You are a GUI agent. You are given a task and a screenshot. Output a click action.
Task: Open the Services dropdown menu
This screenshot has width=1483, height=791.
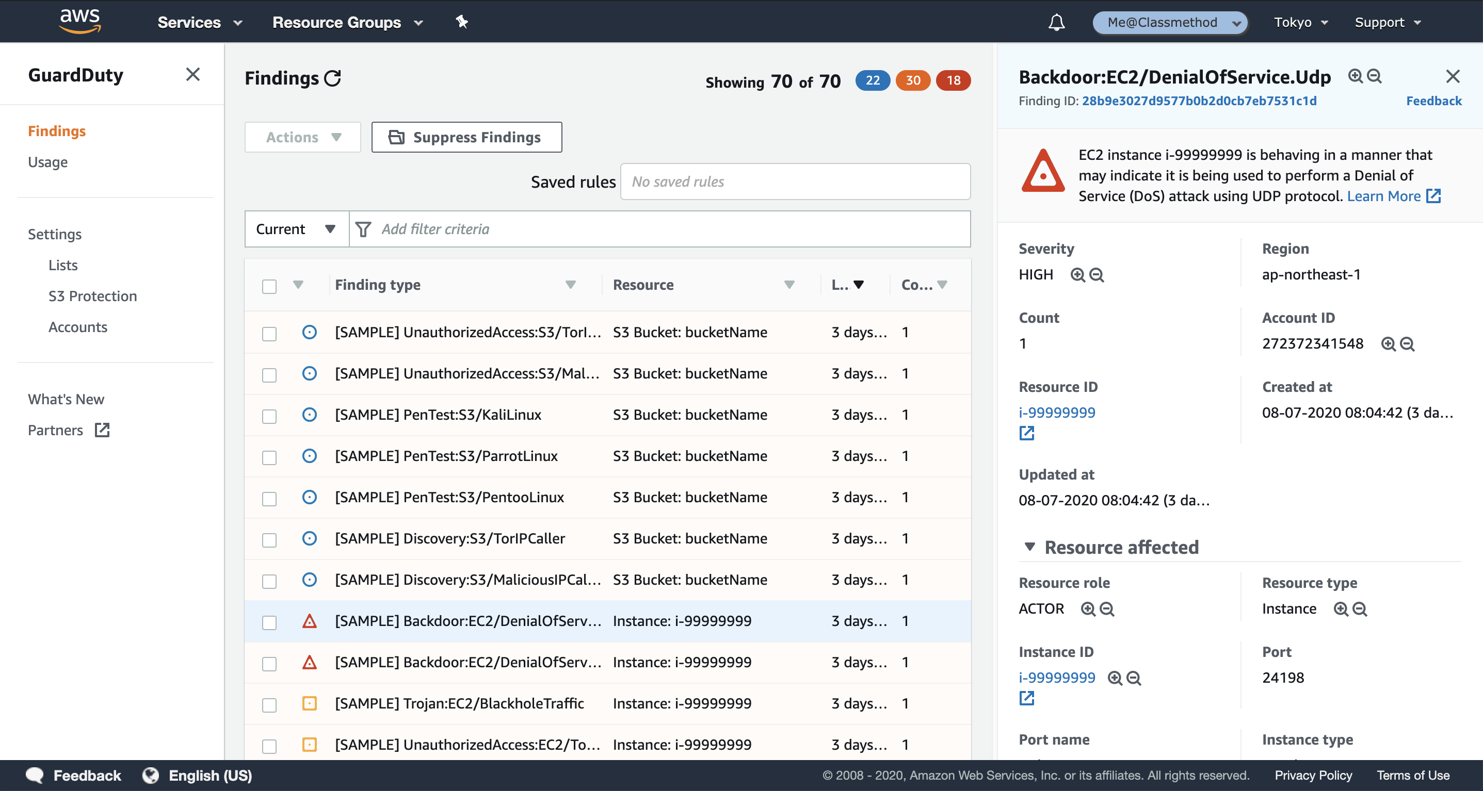coord(200,23)
